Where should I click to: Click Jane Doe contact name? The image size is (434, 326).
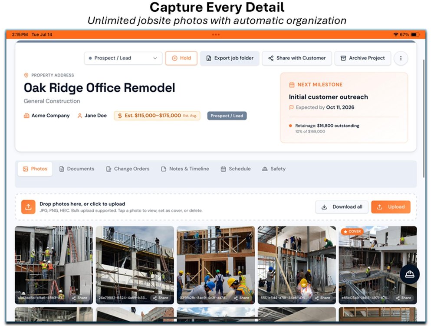coord(95,116)
